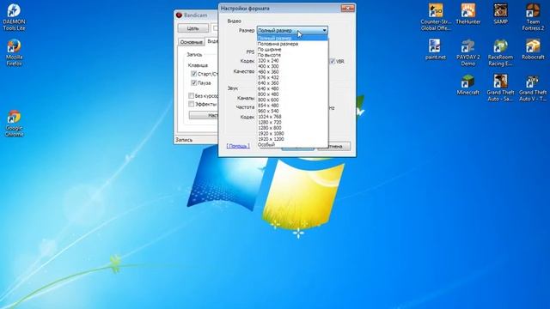Select 576 x 432 resolution

point(292,77)
